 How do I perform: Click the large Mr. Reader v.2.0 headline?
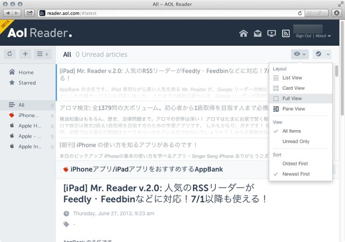coord(165,194)
